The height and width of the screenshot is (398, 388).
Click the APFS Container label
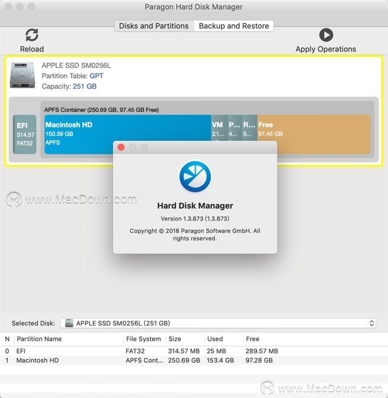point(101,110)
